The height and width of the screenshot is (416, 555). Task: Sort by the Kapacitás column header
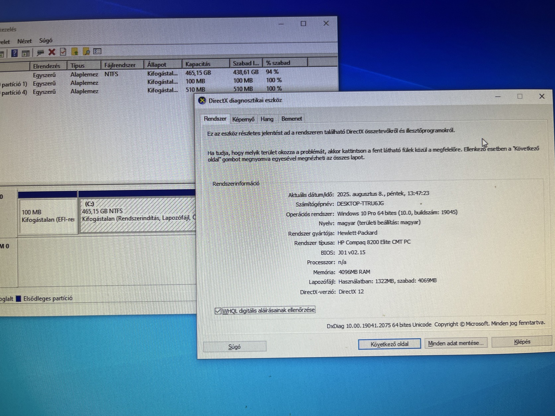coord(205,64)
